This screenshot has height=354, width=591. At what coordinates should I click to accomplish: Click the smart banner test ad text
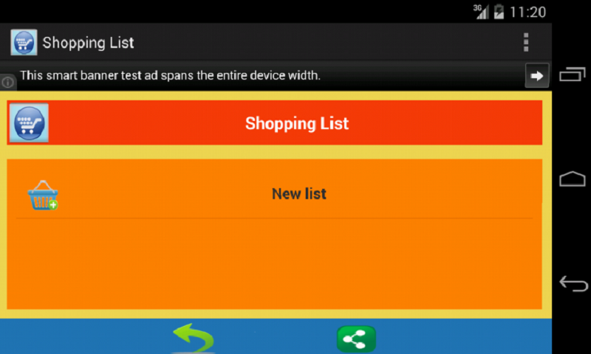(170, 76)
